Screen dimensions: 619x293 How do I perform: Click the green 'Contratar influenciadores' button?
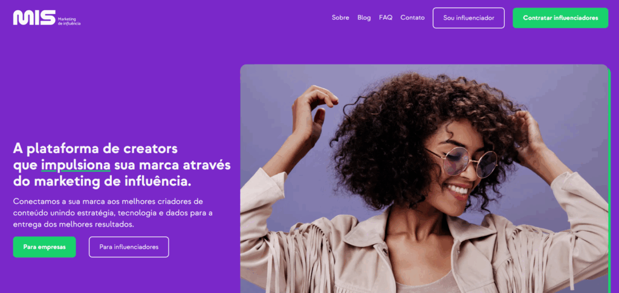[560, 17]
